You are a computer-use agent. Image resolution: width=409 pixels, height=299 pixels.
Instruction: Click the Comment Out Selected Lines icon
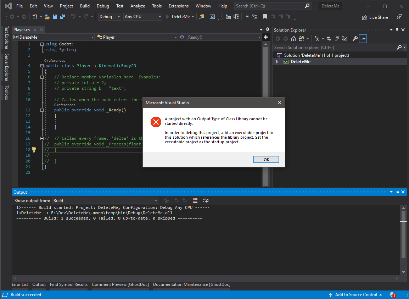click(x=246, y=17)
